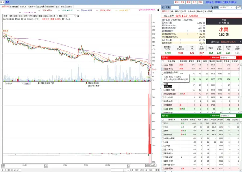242x172 pixels.
Task: Select the 法人目標 tab
Action: (x=208, y=11)
